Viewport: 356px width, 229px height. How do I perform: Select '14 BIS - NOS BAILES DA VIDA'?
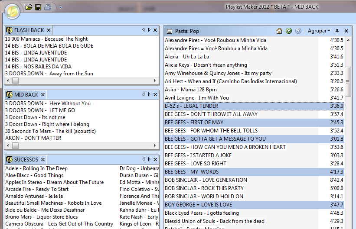pos(38,67)
